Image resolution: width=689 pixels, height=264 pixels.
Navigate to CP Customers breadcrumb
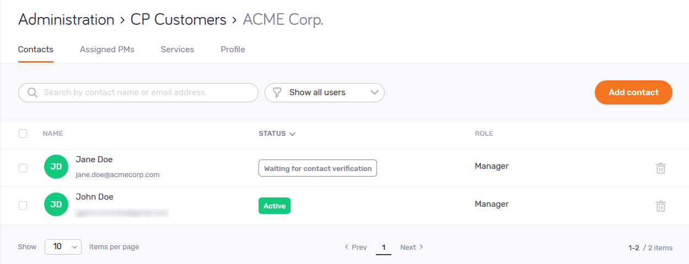(x=178, y=20)
